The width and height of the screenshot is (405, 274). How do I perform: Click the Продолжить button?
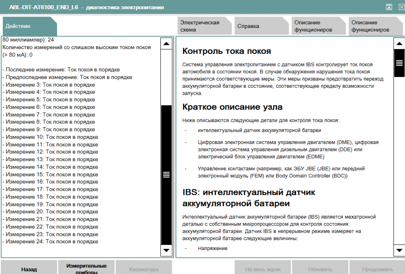(377, 269)
